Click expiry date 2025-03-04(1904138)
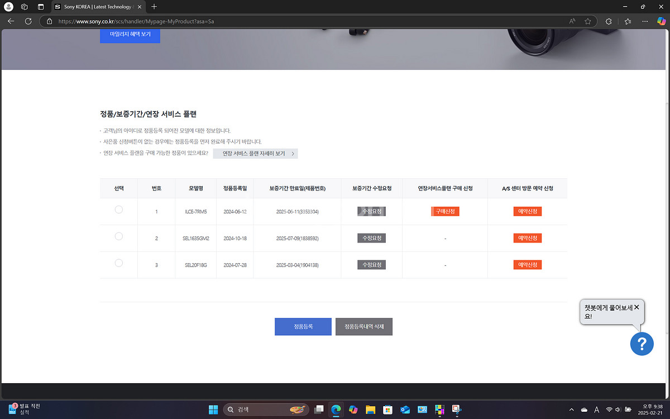670x419 pixels. (297, 265)
